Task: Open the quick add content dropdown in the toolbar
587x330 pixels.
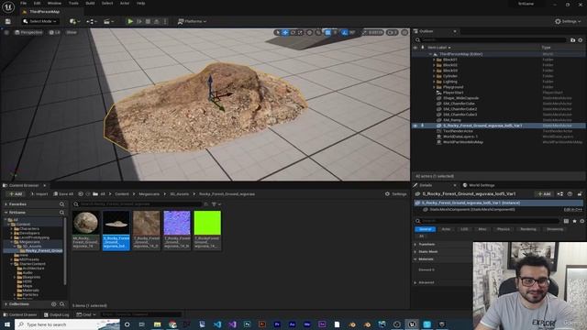Action: coord(74,21)
